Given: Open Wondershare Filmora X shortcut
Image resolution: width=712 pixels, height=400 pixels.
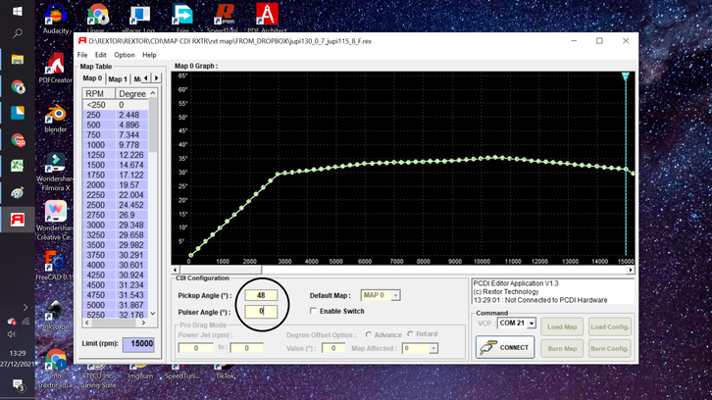Looking at the screenshot, I should coord(56,162).
